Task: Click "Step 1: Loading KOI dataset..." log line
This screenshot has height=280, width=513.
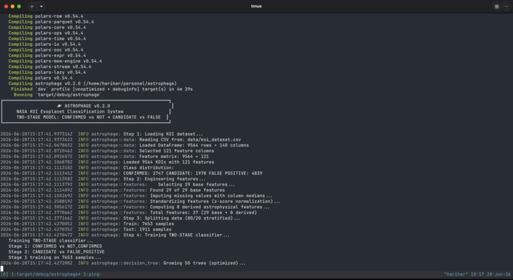Action: (163, 134)
